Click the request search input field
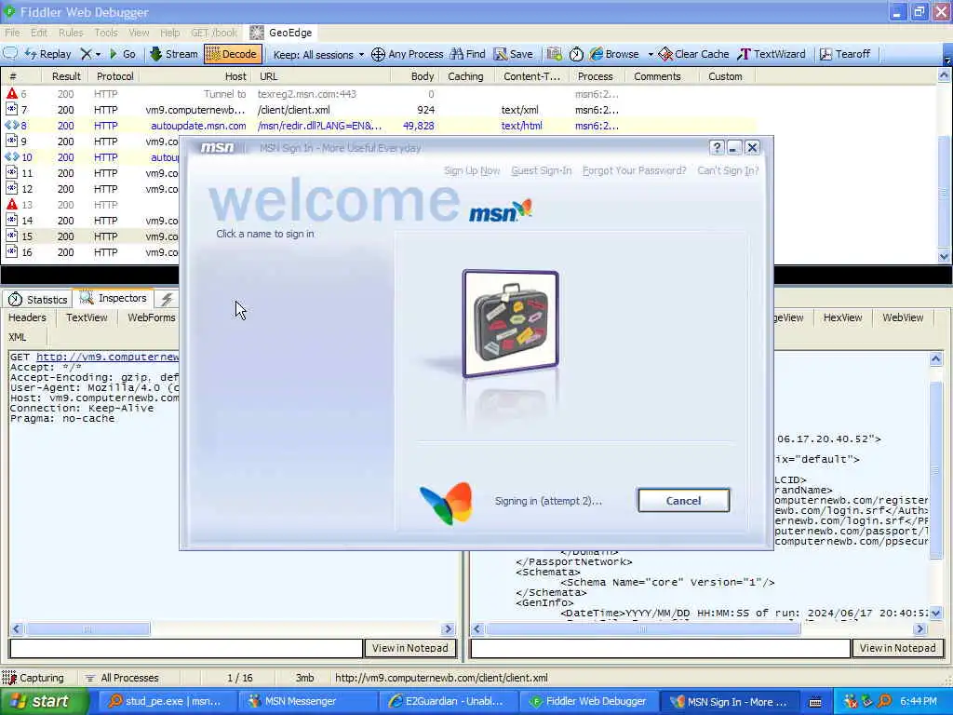This screenshot has height=715, width=953. 186,648
